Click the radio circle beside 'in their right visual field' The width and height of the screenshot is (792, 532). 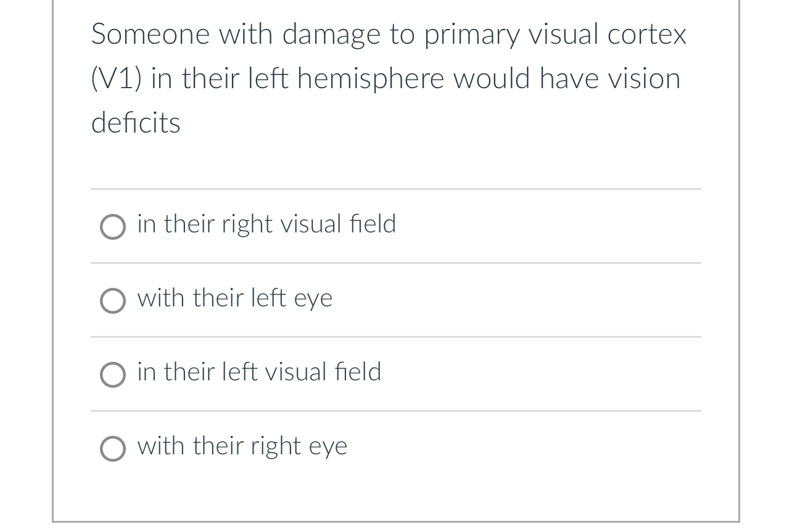[113, 227]
